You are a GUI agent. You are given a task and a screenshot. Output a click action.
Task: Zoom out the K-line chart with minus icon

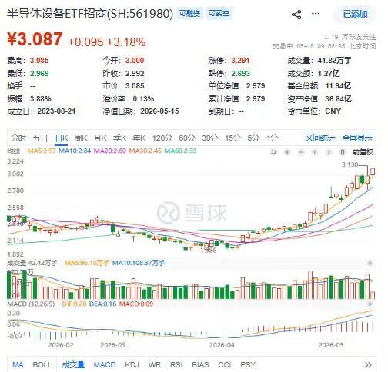(x=301, y=152)
